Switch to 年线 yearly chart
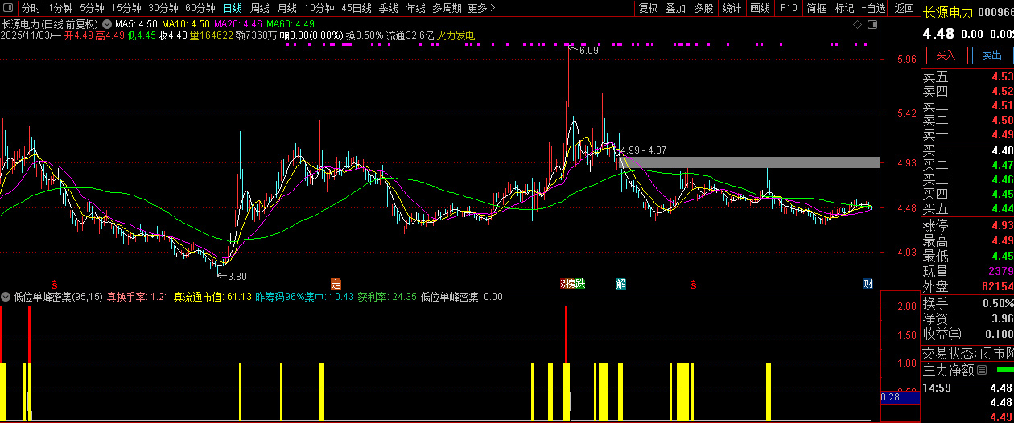Viewport: 1014px width, 423px height. (415, 8)
